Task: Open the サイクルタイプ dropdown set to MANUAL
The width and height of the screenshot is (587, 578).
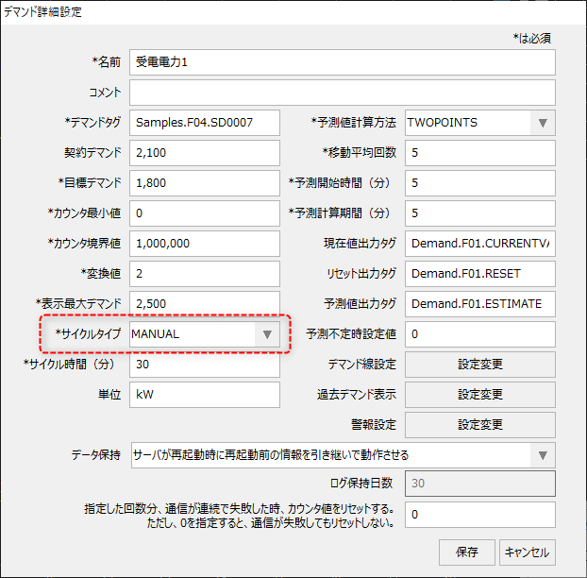Action: coord(205,334)
